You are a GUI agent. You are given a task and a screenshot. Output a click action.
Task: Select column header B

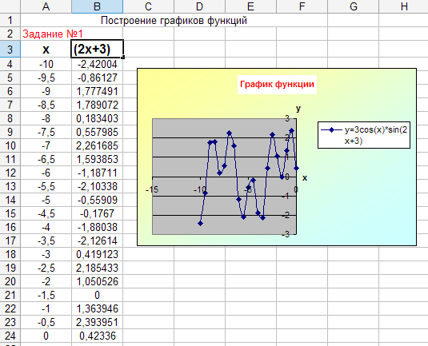pos(97,6)
